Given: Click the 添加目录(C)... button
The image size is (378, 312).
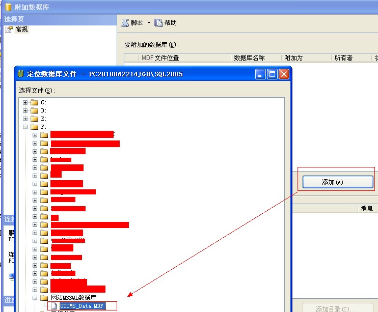Looking at the screenshot, I should [x=338, y=308].
